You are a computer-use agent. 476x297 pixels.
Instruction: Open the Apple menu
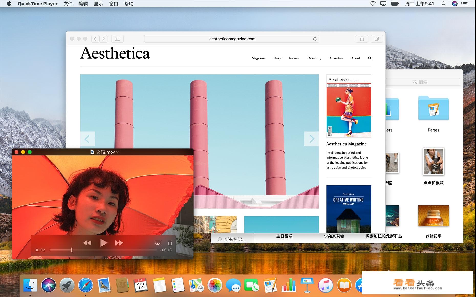click(9, 4)
